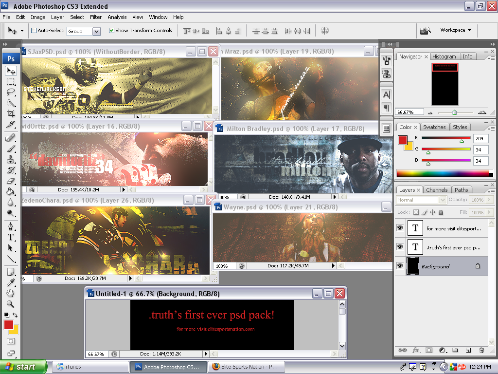
Task: Choose the Paint Bucket tool
Action: tap(11, 191)
